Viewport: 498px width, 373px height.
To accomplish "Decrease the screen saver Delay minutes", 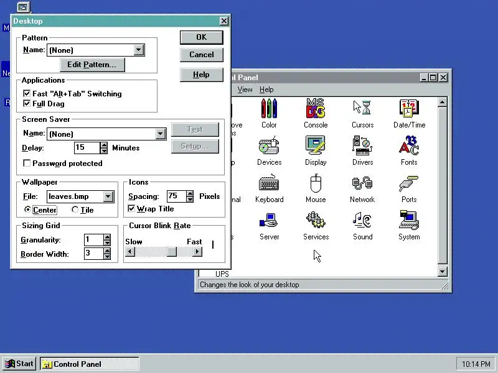I will pyautogui.click(x=104, y=150).
